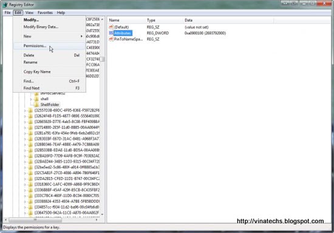Screen dimensions: 334x233
Task: Choose Modify... in the Edit menu
Action: click(x=49, y=20)
